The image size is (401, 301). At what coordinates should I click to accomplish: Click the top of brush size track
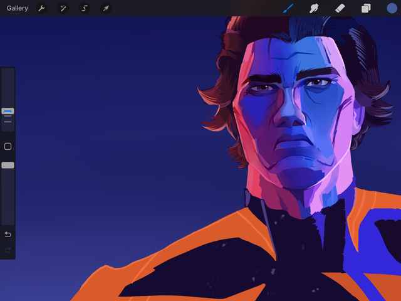point(8,72)
